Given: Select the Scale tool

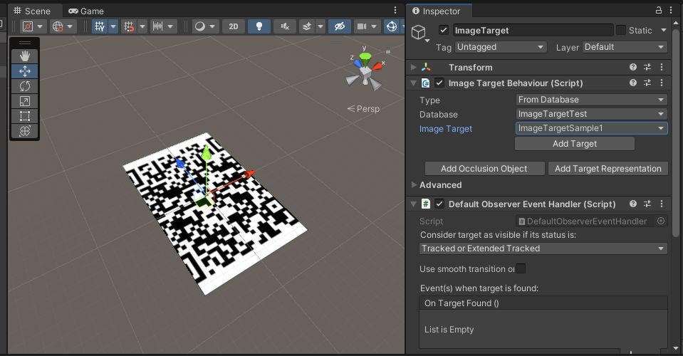Looking at the screenshot, I should (x=25, y=101).
